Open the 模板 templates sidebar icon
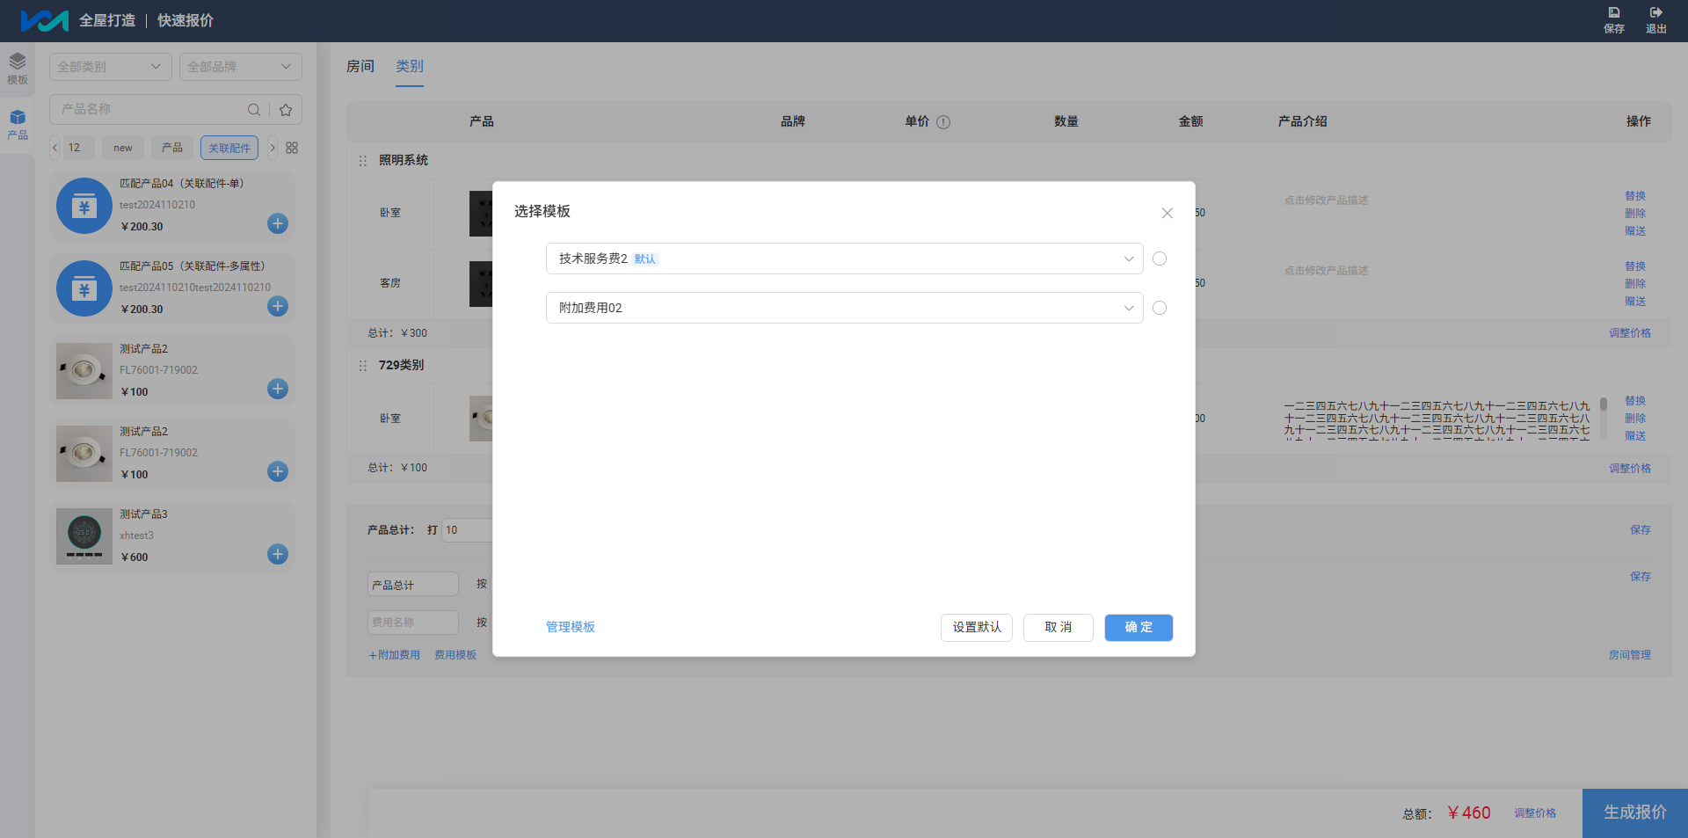Viewport: 1688px width, 838px height. coord(18,69)
